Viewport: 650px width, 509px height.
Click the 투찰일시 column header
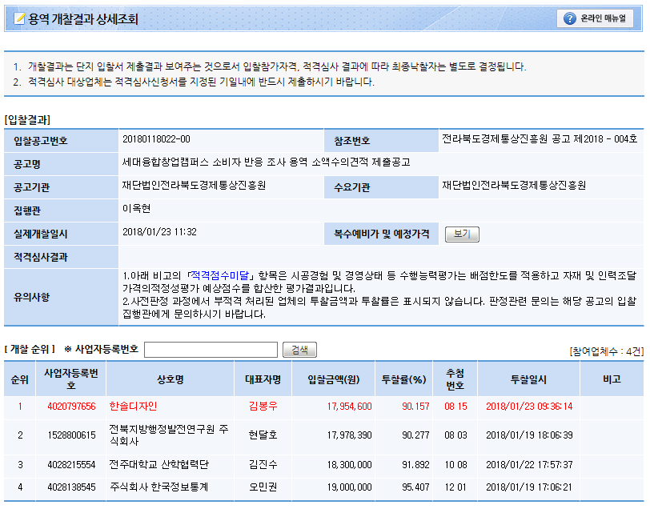point(528,379)
